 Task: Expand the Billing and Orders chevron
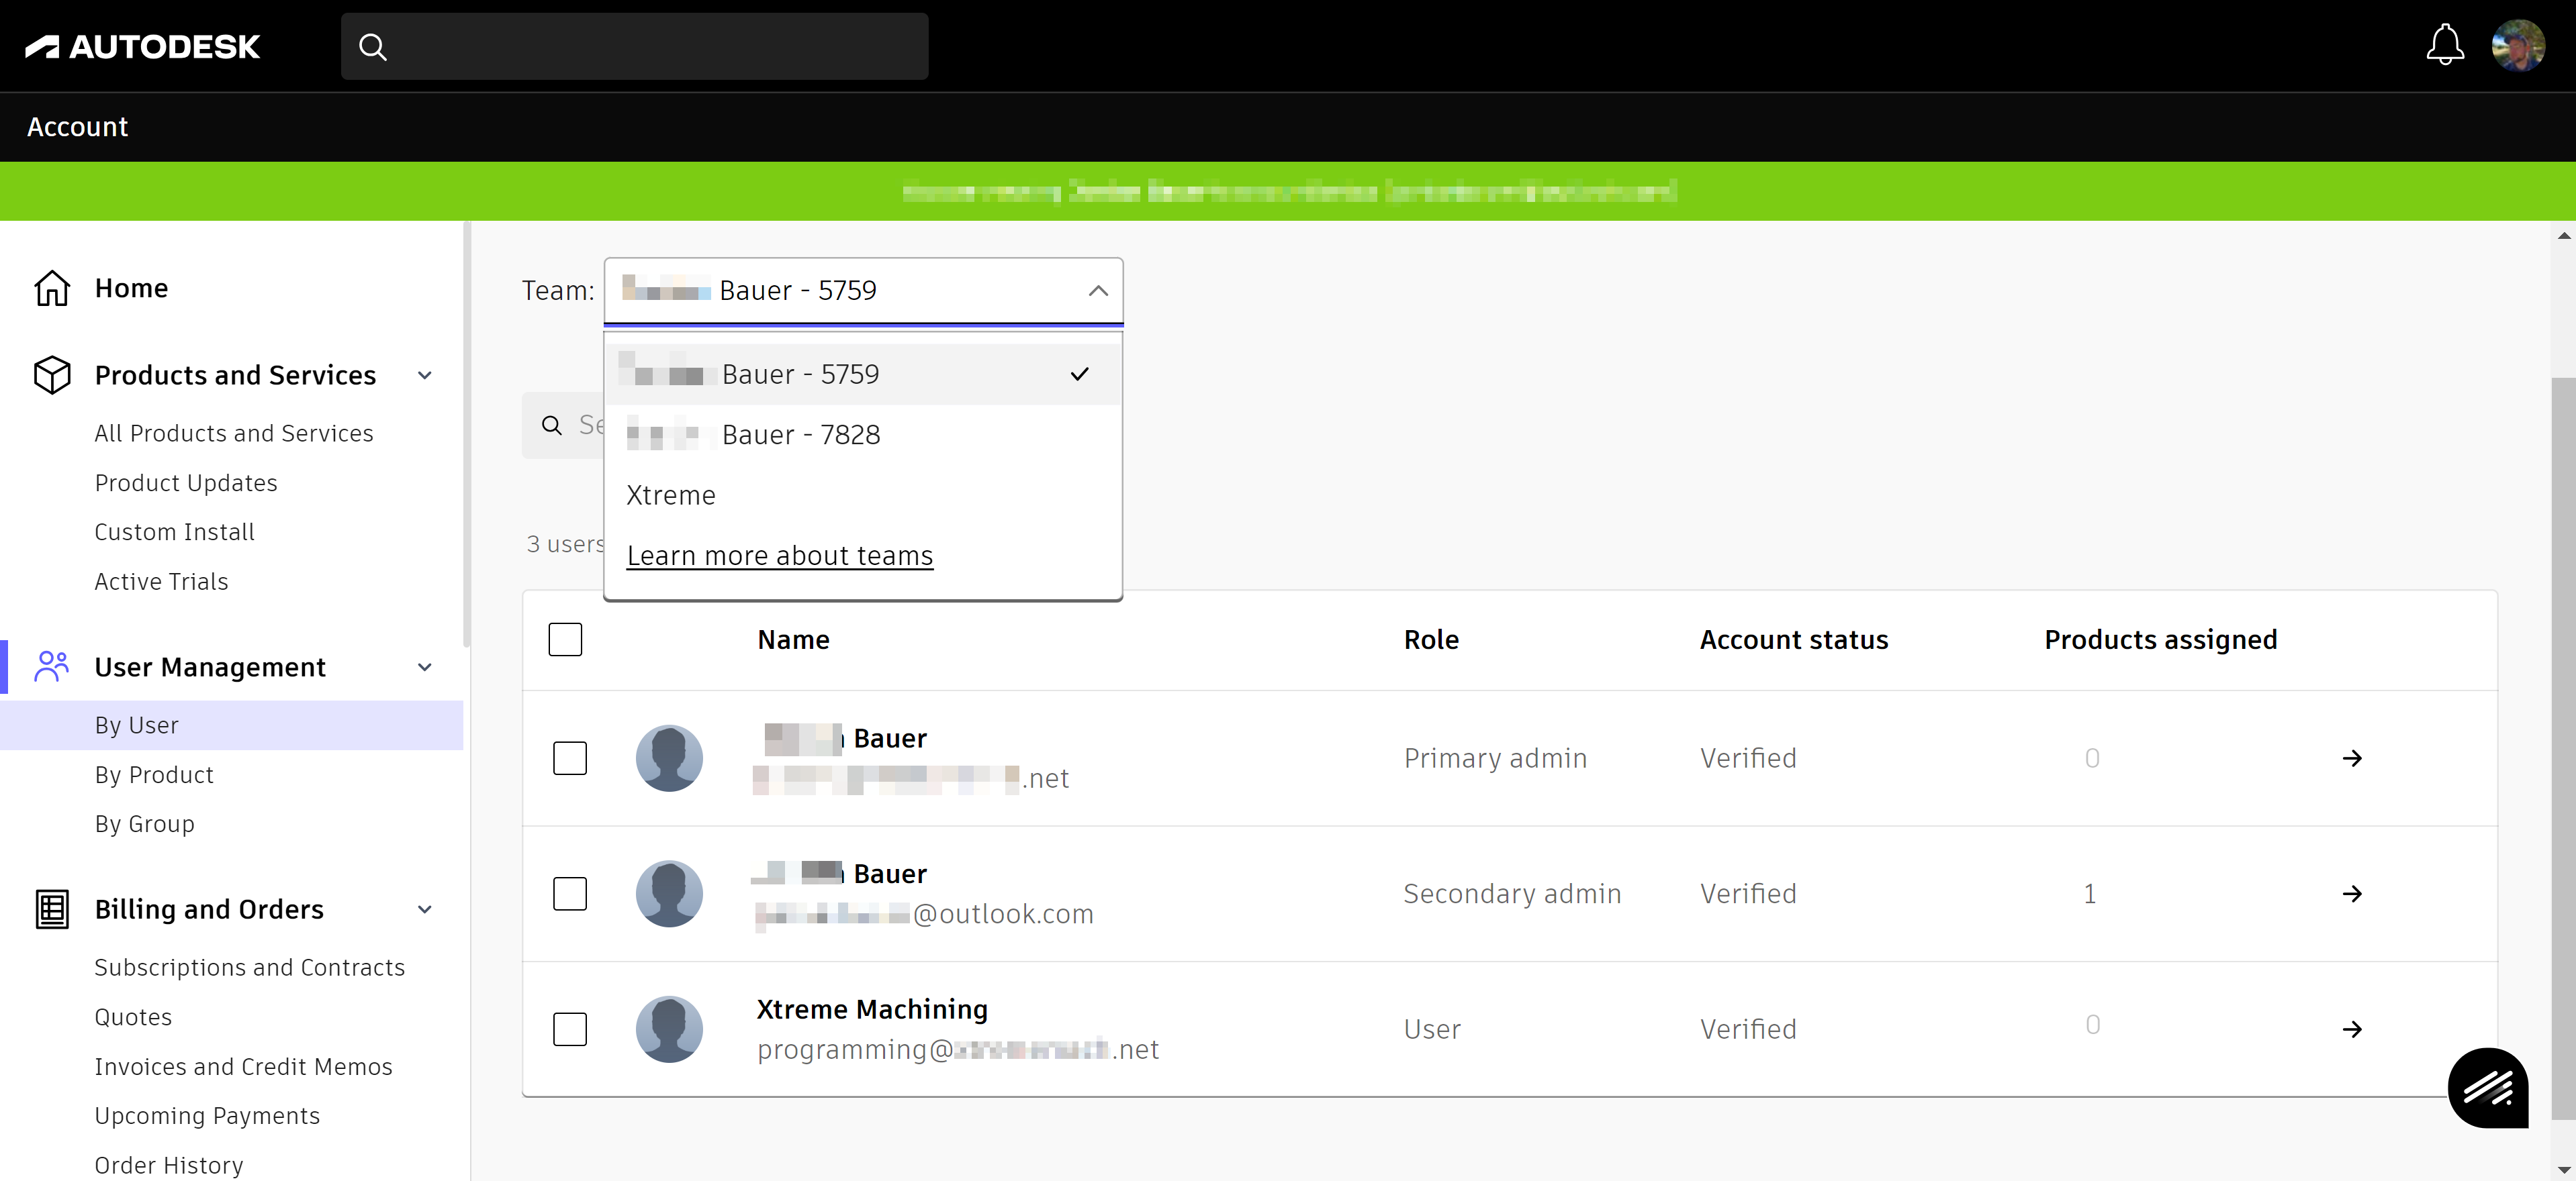pos(424,909)
